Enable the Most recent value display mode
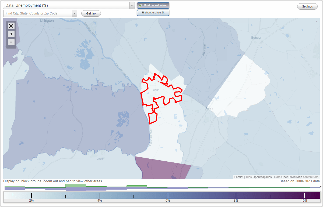Image resolution: width=323 pixels, height=207 pixels. point(153,5)
